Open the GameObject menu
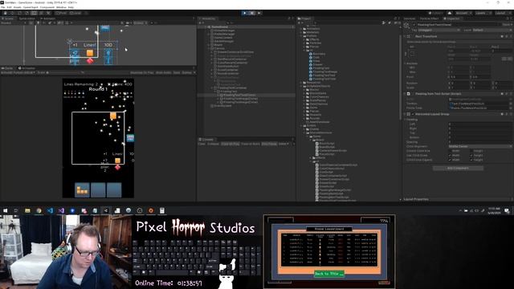Image resolution: width=514 pixels, height=289 pixels. pos(31,7)
